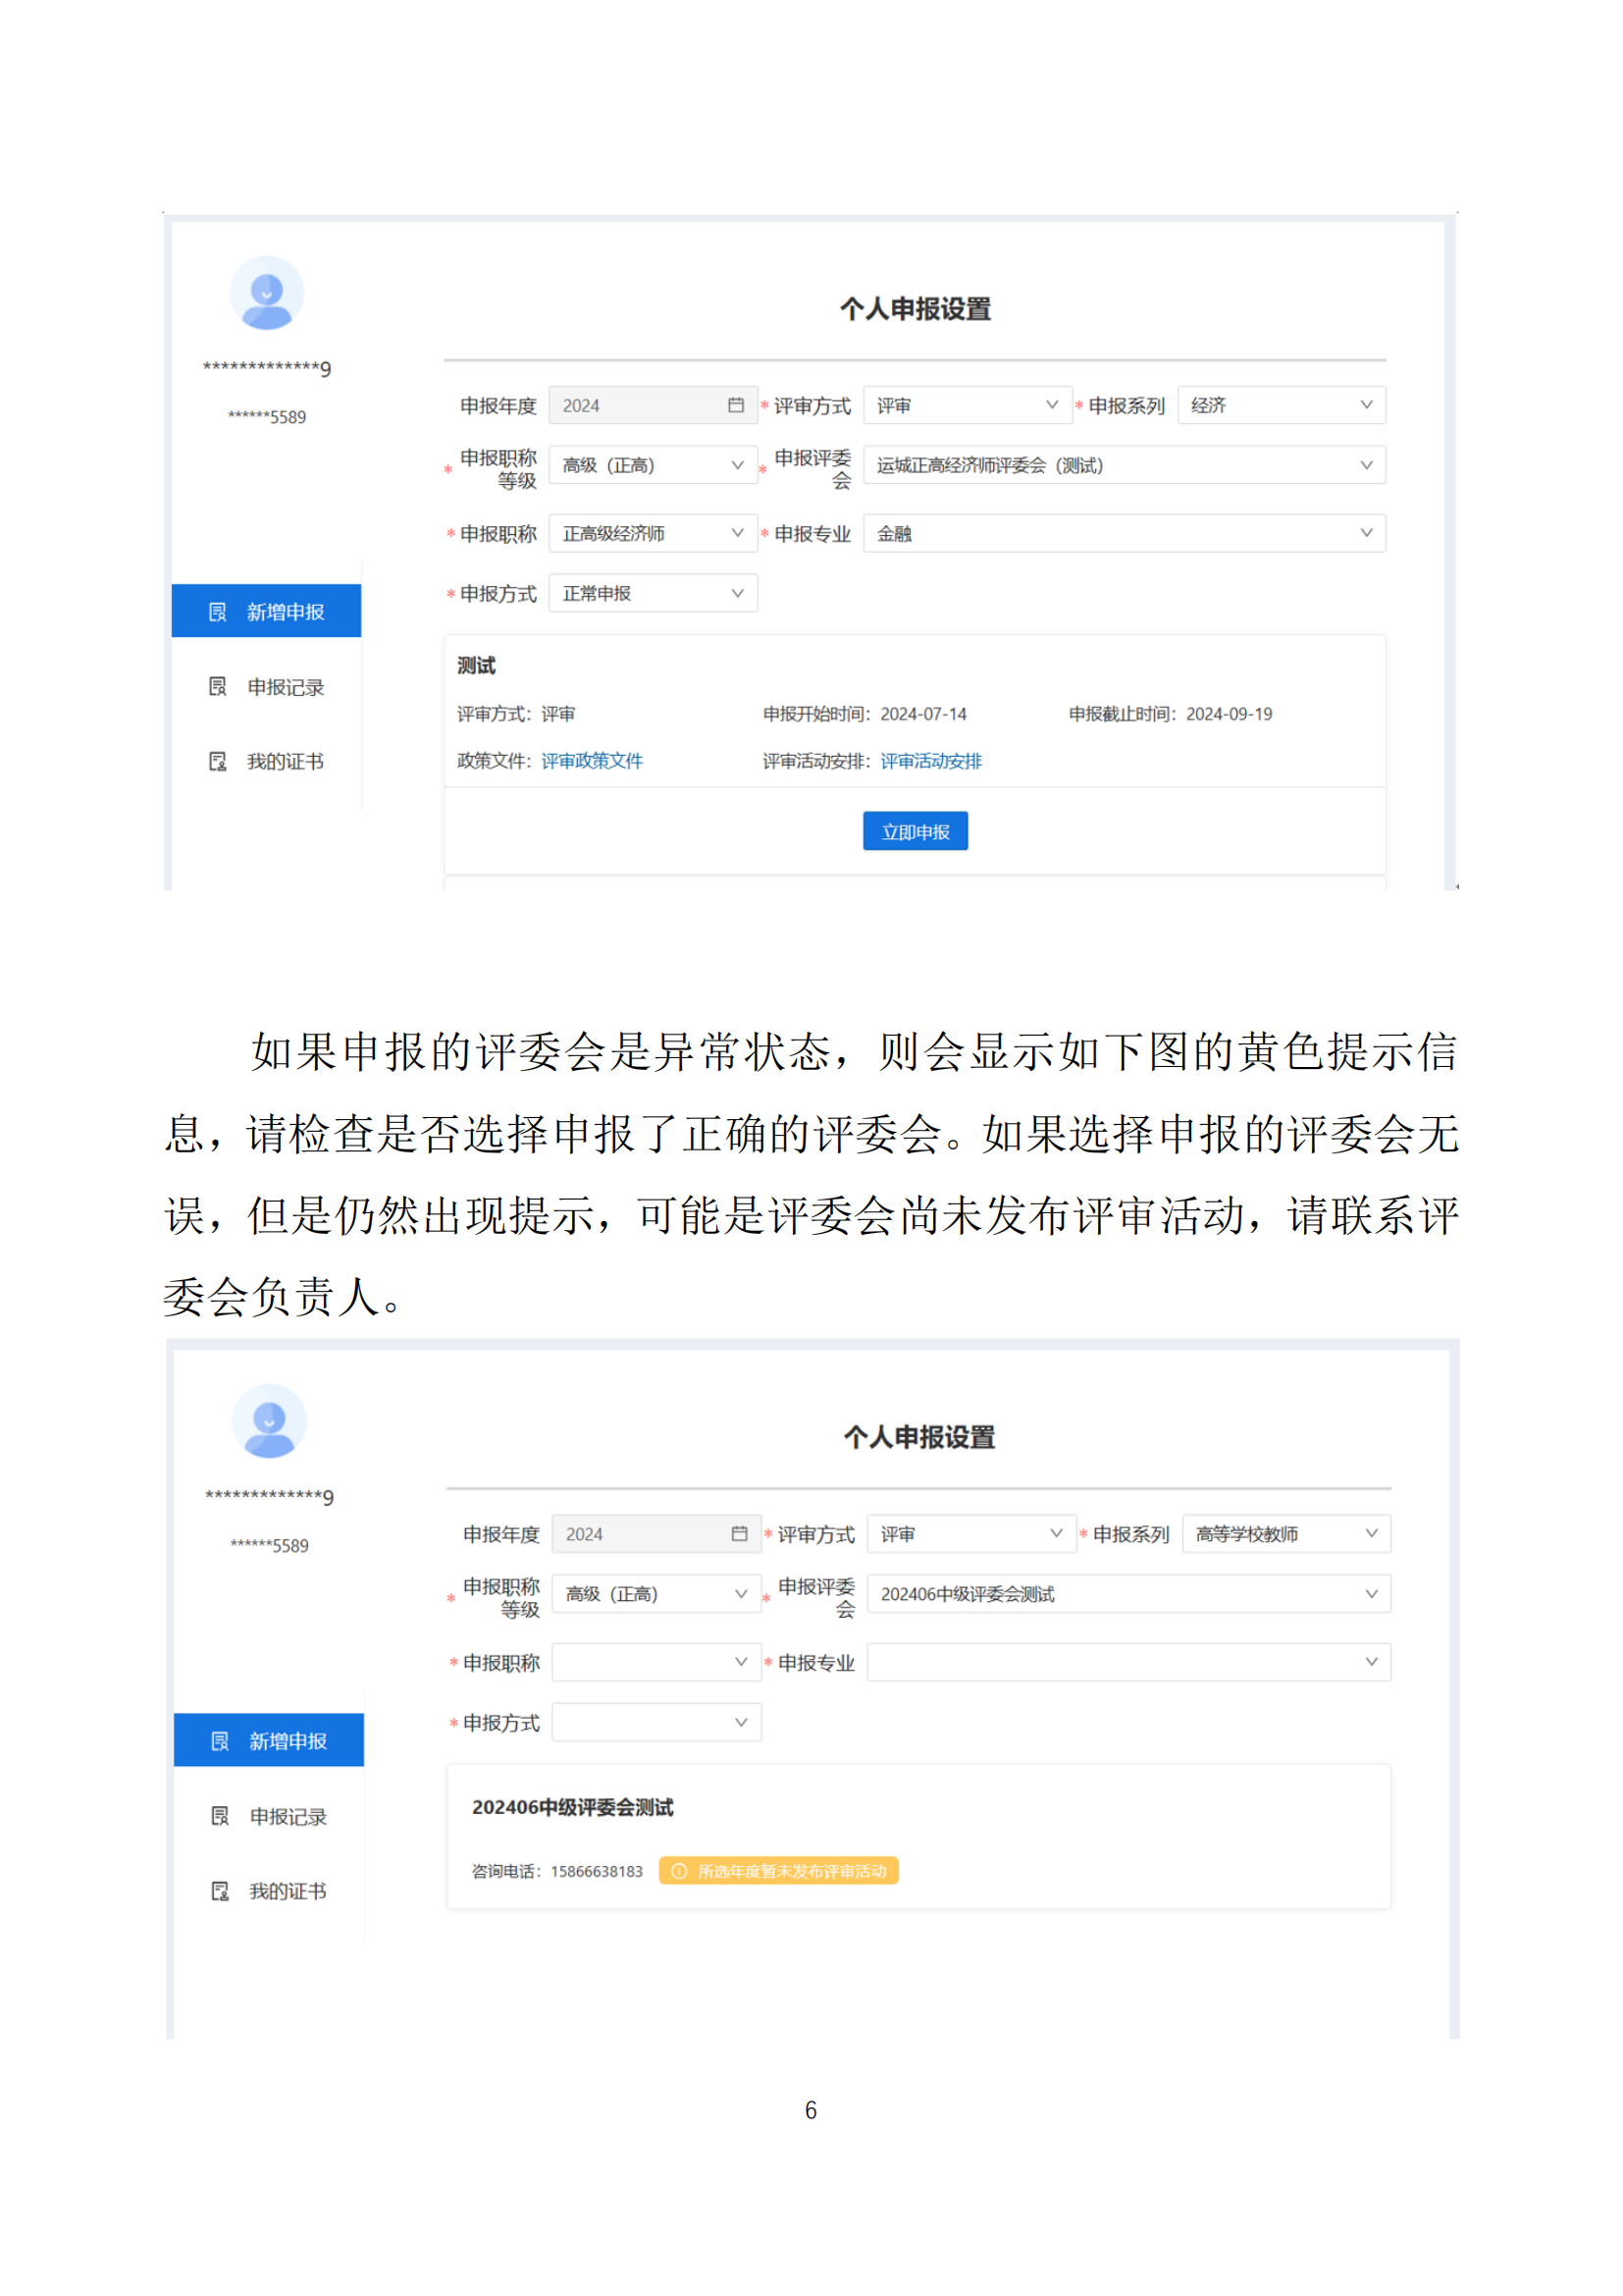The height and width of the screenshot is (2296, 1623).
Task: Click the user avatar in the top screenshot
Action: pyautogui.click(x=267, y=293)
